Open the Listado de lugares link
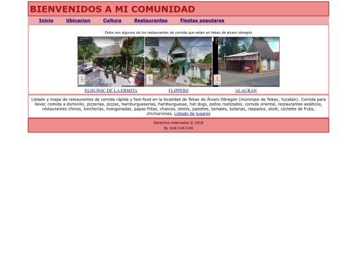The height and width of the screenshot is (268, 357). click(x=192, y=114)
